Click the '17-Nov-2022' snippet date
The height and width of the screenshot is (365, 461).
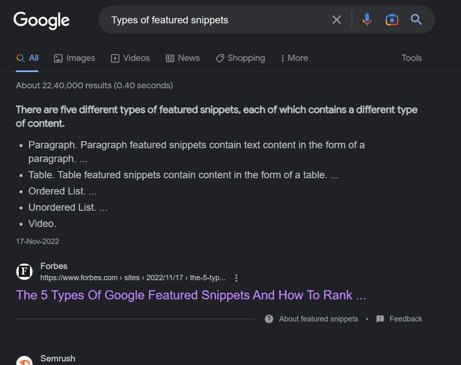pos(37,241)
